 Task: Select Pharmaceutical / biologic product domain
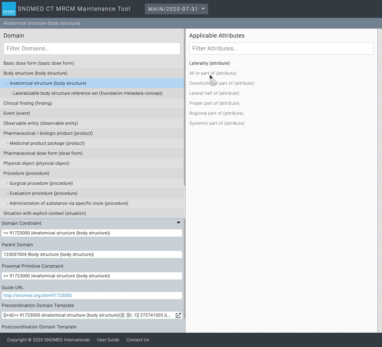(92, 133)
